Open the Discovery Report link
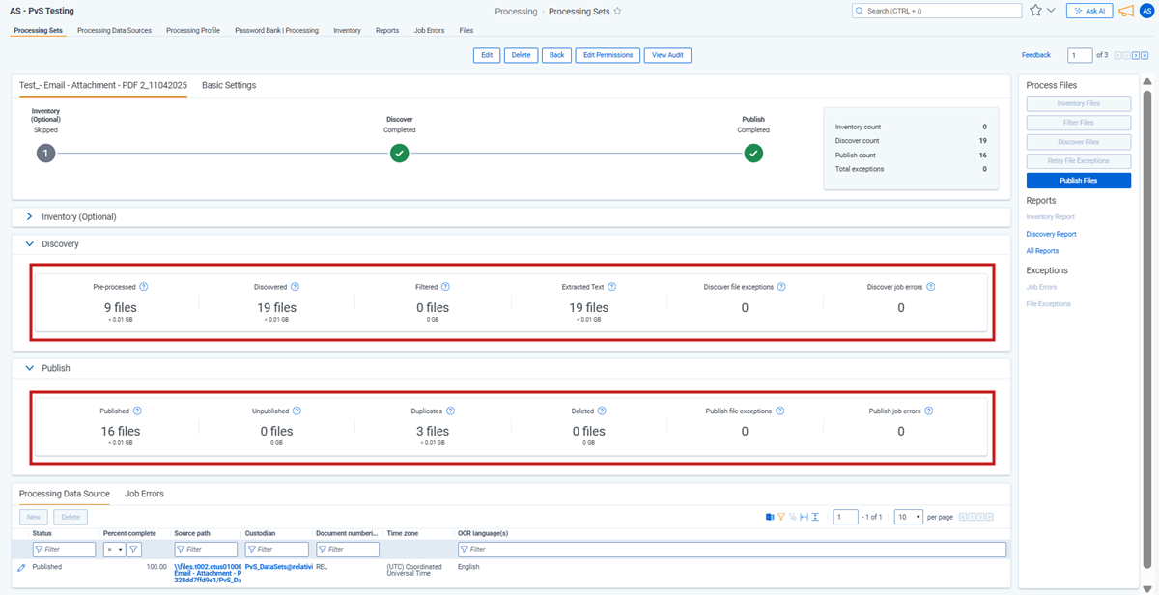Viewport: 1159px width, 595px height. coord(1051,234)
